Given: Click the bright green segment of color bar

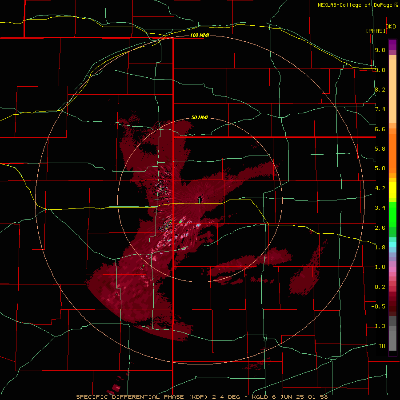Looking at the screenshot, I should (x=392, y=215).
